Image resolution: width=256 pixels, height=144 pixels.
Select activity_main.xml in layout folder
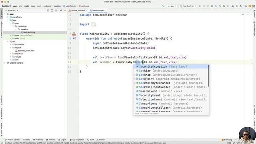26,51
